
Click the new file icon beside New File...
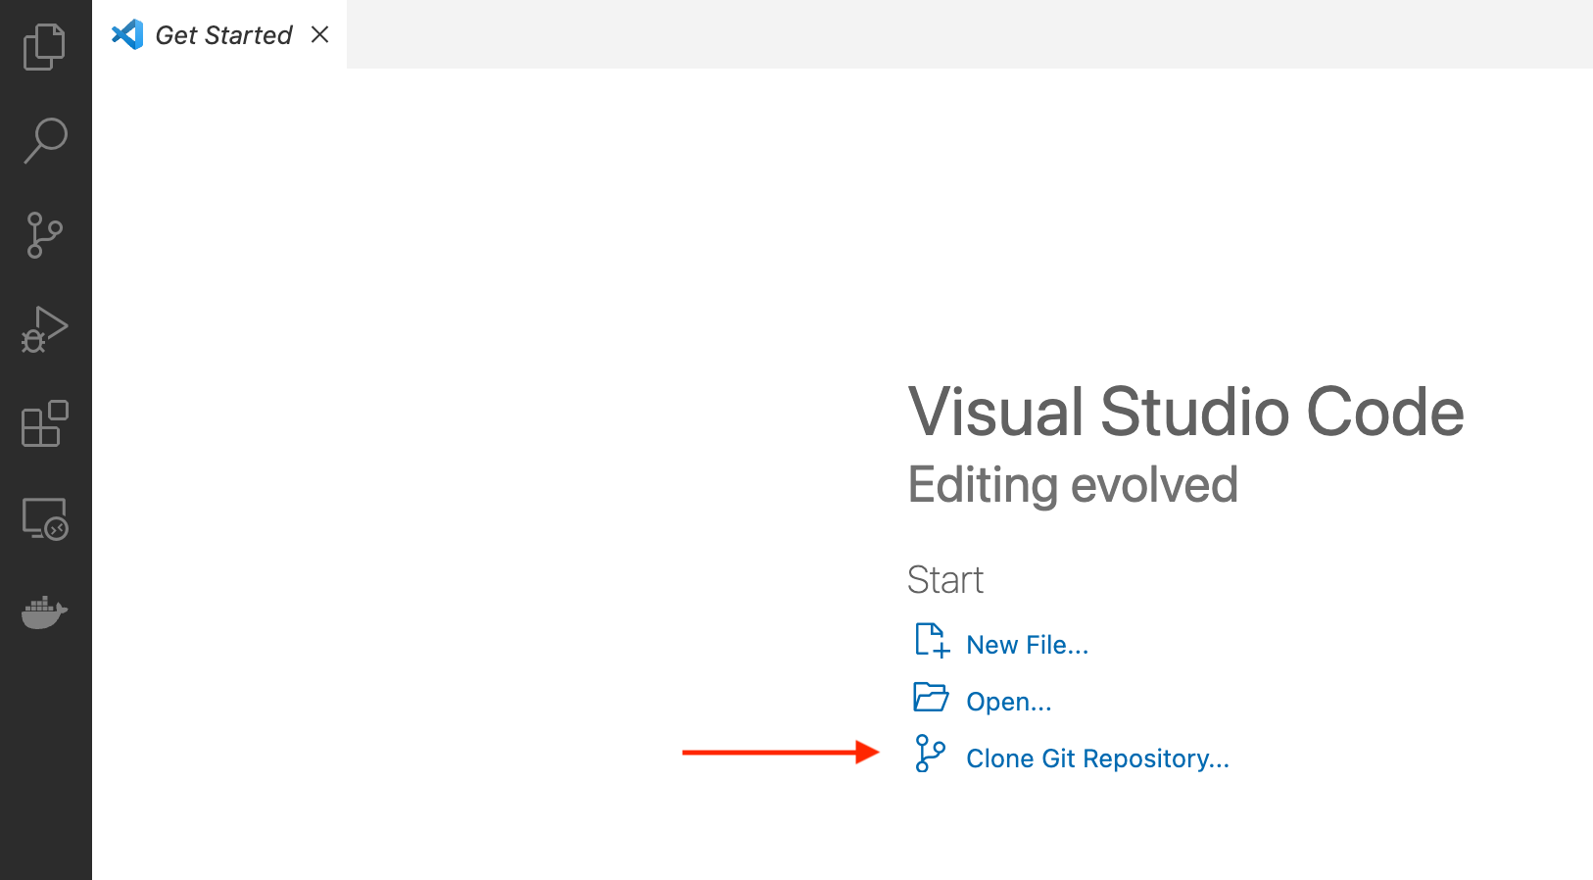pos(932,641)
